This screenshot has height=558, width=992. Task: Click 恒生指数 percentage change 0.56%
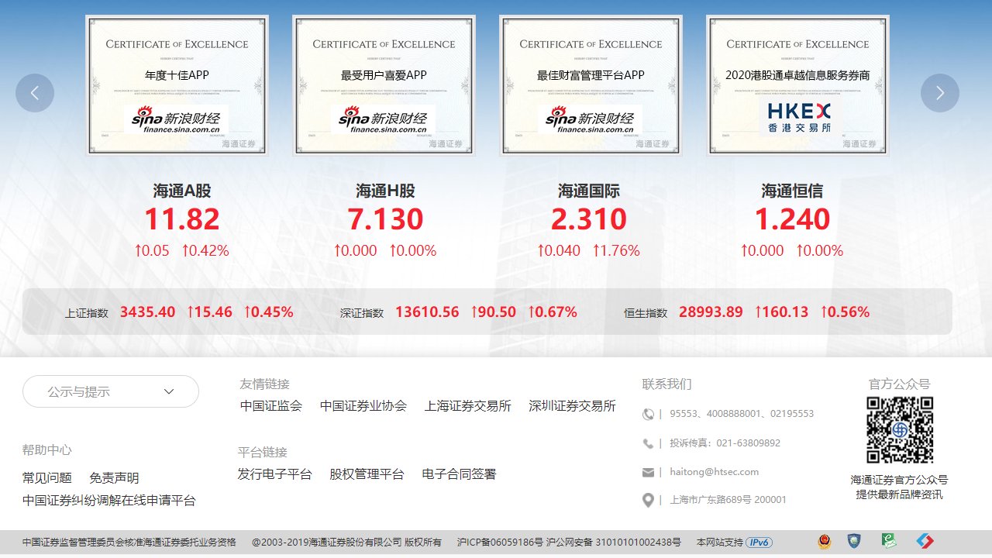click(x=845, y=312)
